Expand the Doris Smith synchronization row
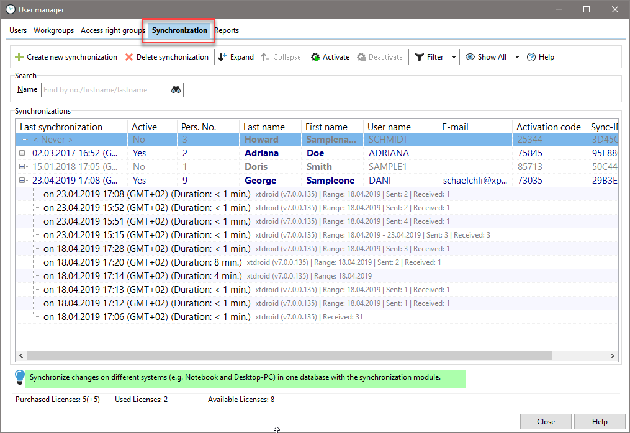 click(23, 167)
